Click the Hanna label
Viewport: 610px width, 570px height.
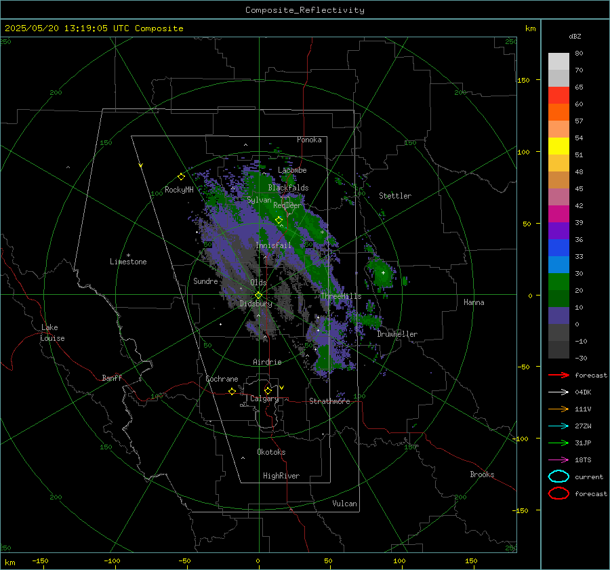(474, 302)
